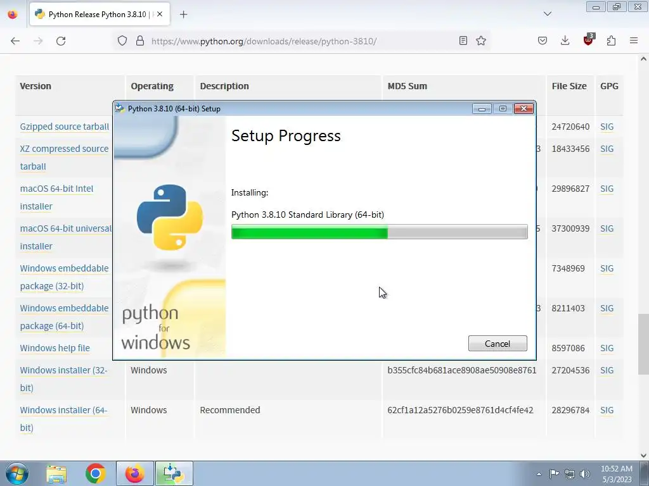Image resolution: width=649 pixels, height=486 pixels.
Task: Open the uBlock Origin extension icon
Action: [588, 40]
